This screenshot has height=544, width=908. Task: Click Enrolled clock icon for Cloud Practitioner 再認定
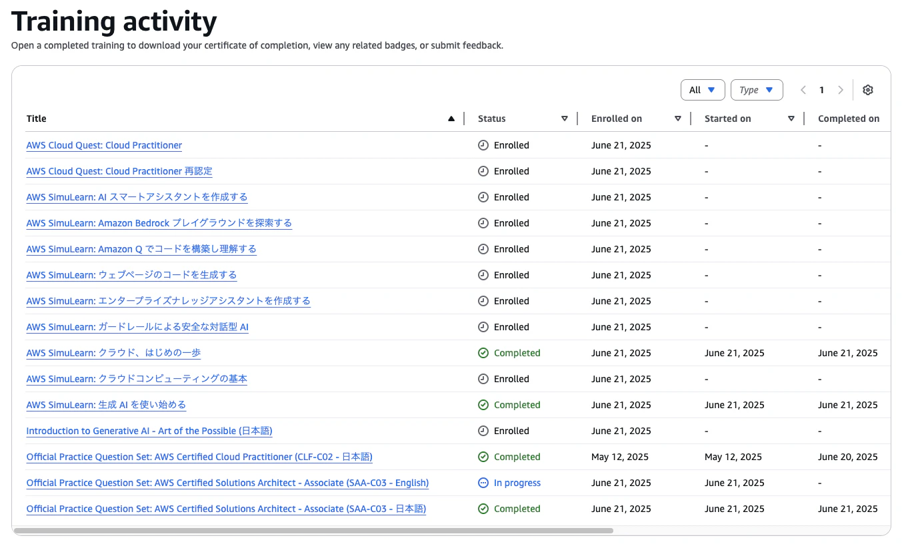click(x=483, y=171)
